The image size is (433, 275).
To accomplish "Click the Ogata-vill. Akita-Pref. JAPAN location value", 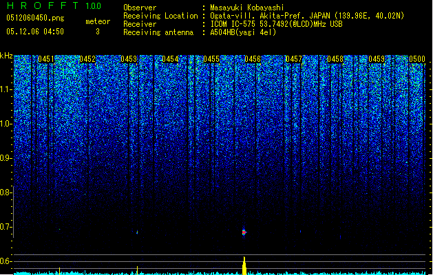I will coord(307,16).
